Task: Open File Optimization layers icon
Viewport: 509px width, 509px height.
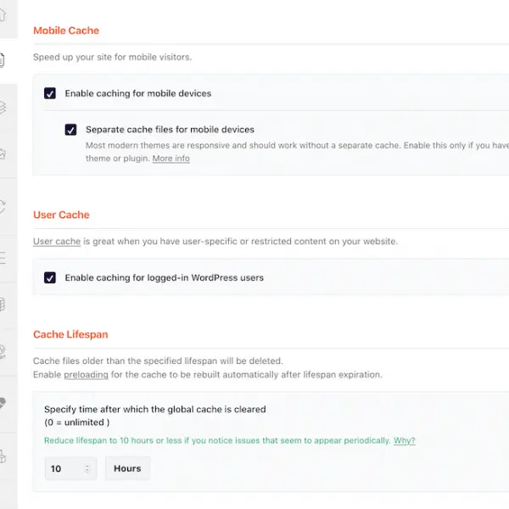Action: pos(4,107)
